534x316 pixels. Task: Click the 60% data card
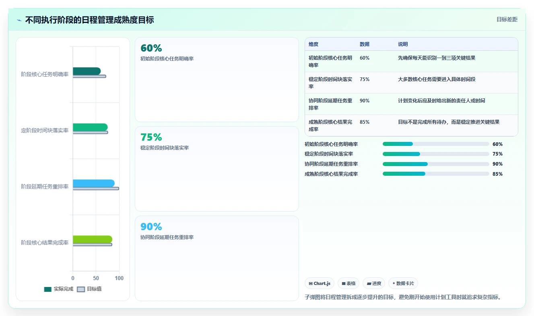click(x=217, y=80)
